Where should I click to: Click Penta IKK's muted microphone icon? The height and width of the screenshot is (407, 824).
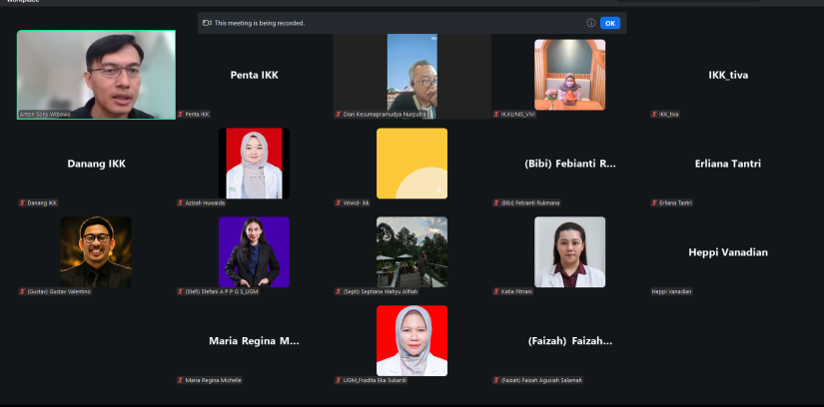(x=181, y=115)
